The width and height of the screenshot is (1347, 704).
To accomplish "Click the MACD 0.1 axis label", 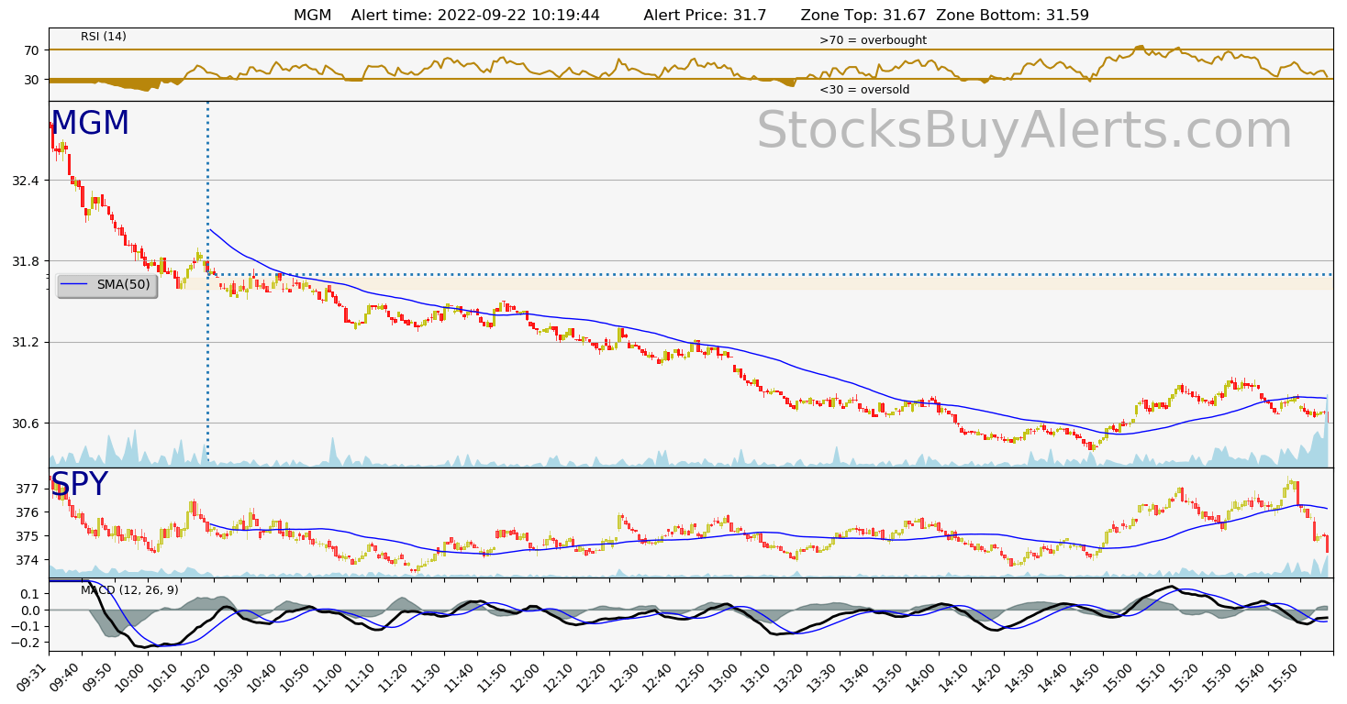I will tap(28, 594).
